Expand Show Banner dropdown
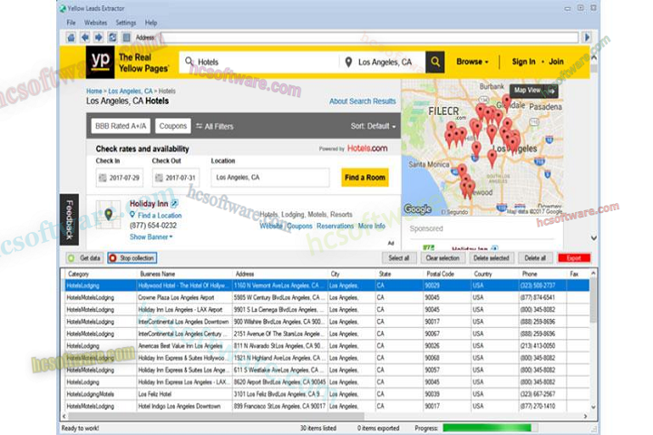Screen dimensions: 653x435 point(151,237)
